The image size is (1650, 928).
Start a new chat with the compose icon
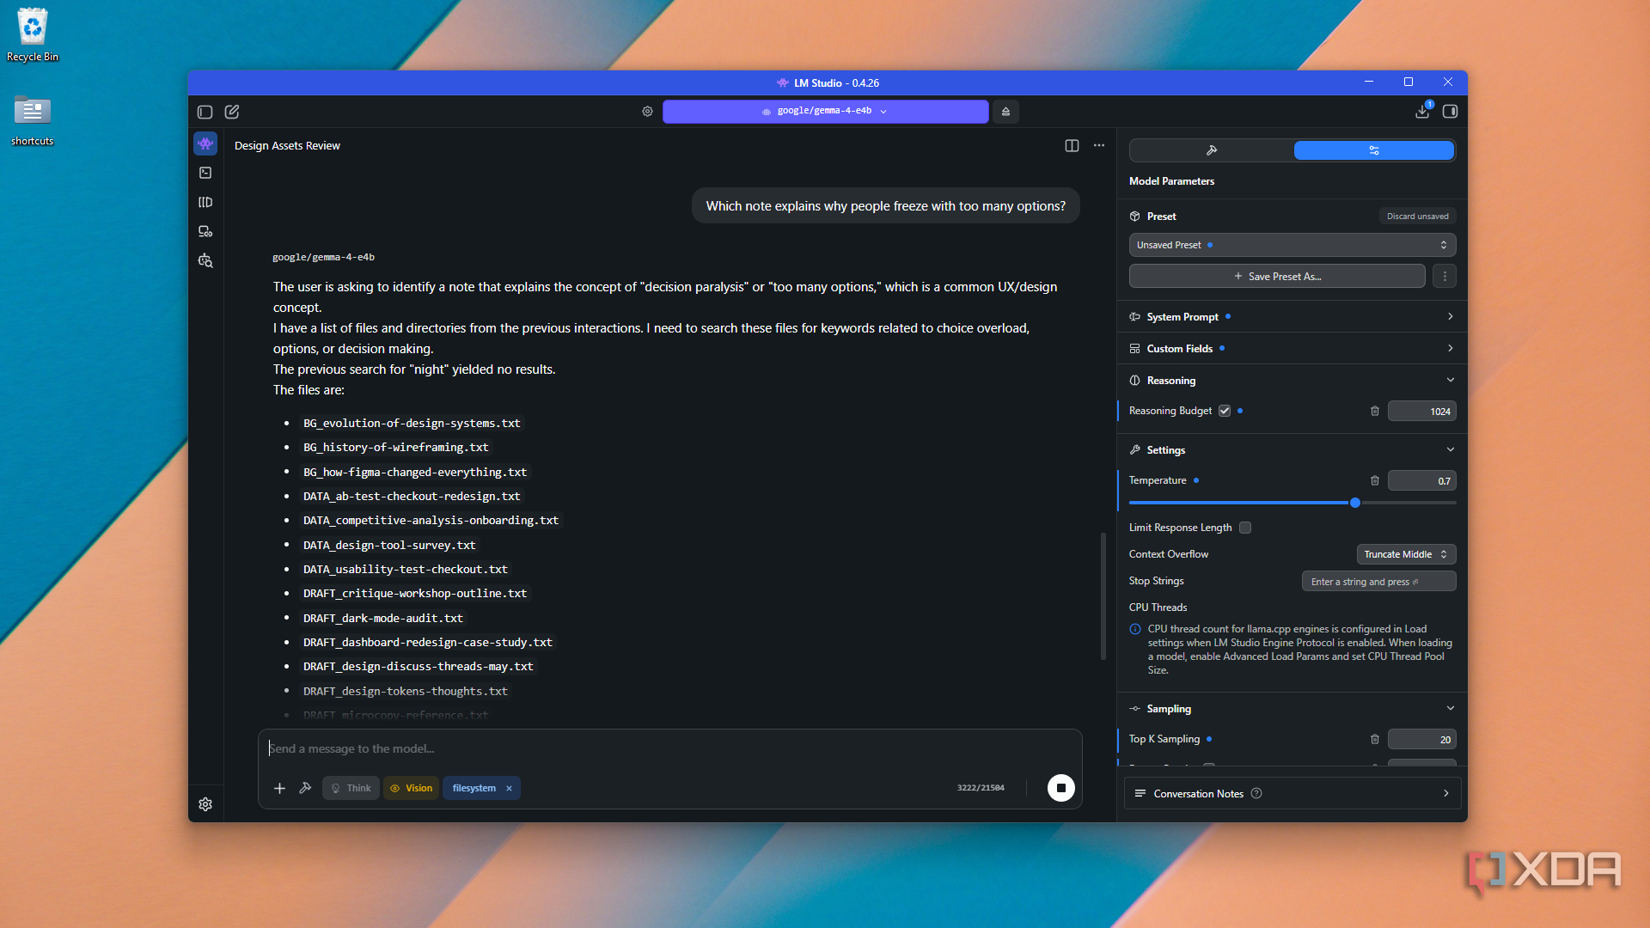232,112
